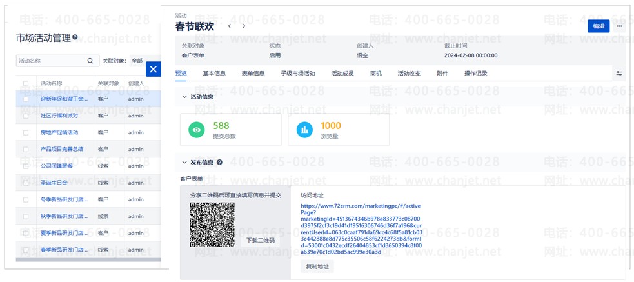Viewport: 634px width, 282px height.
Task: Check the box for 夏季新品研发门店 row
Action: [x=26, y=233]
